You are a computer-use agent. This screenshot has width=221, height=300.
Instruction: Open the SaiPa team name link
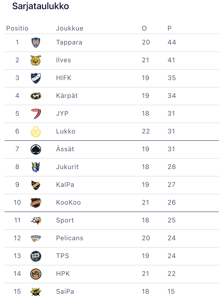tap(65, 291)
